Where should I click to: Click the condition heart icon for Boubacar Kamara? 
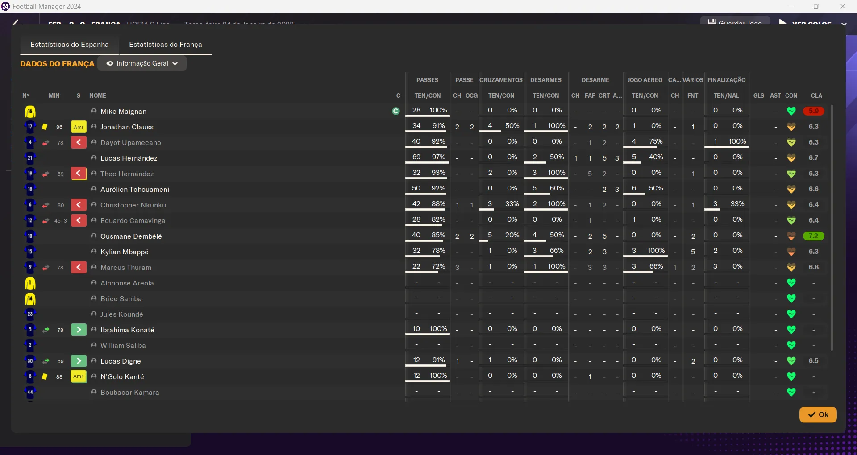click(x=791, y=392)
